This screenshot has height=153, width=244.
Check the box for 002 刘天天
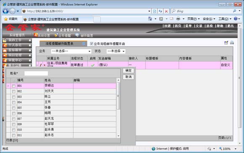14,91
